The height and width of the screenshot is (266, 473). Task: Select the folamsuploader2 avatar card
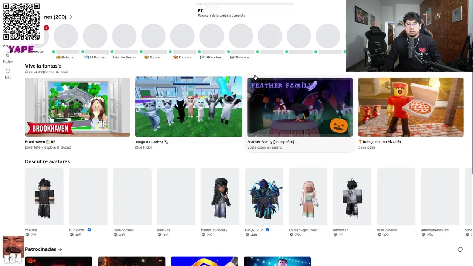220,197
